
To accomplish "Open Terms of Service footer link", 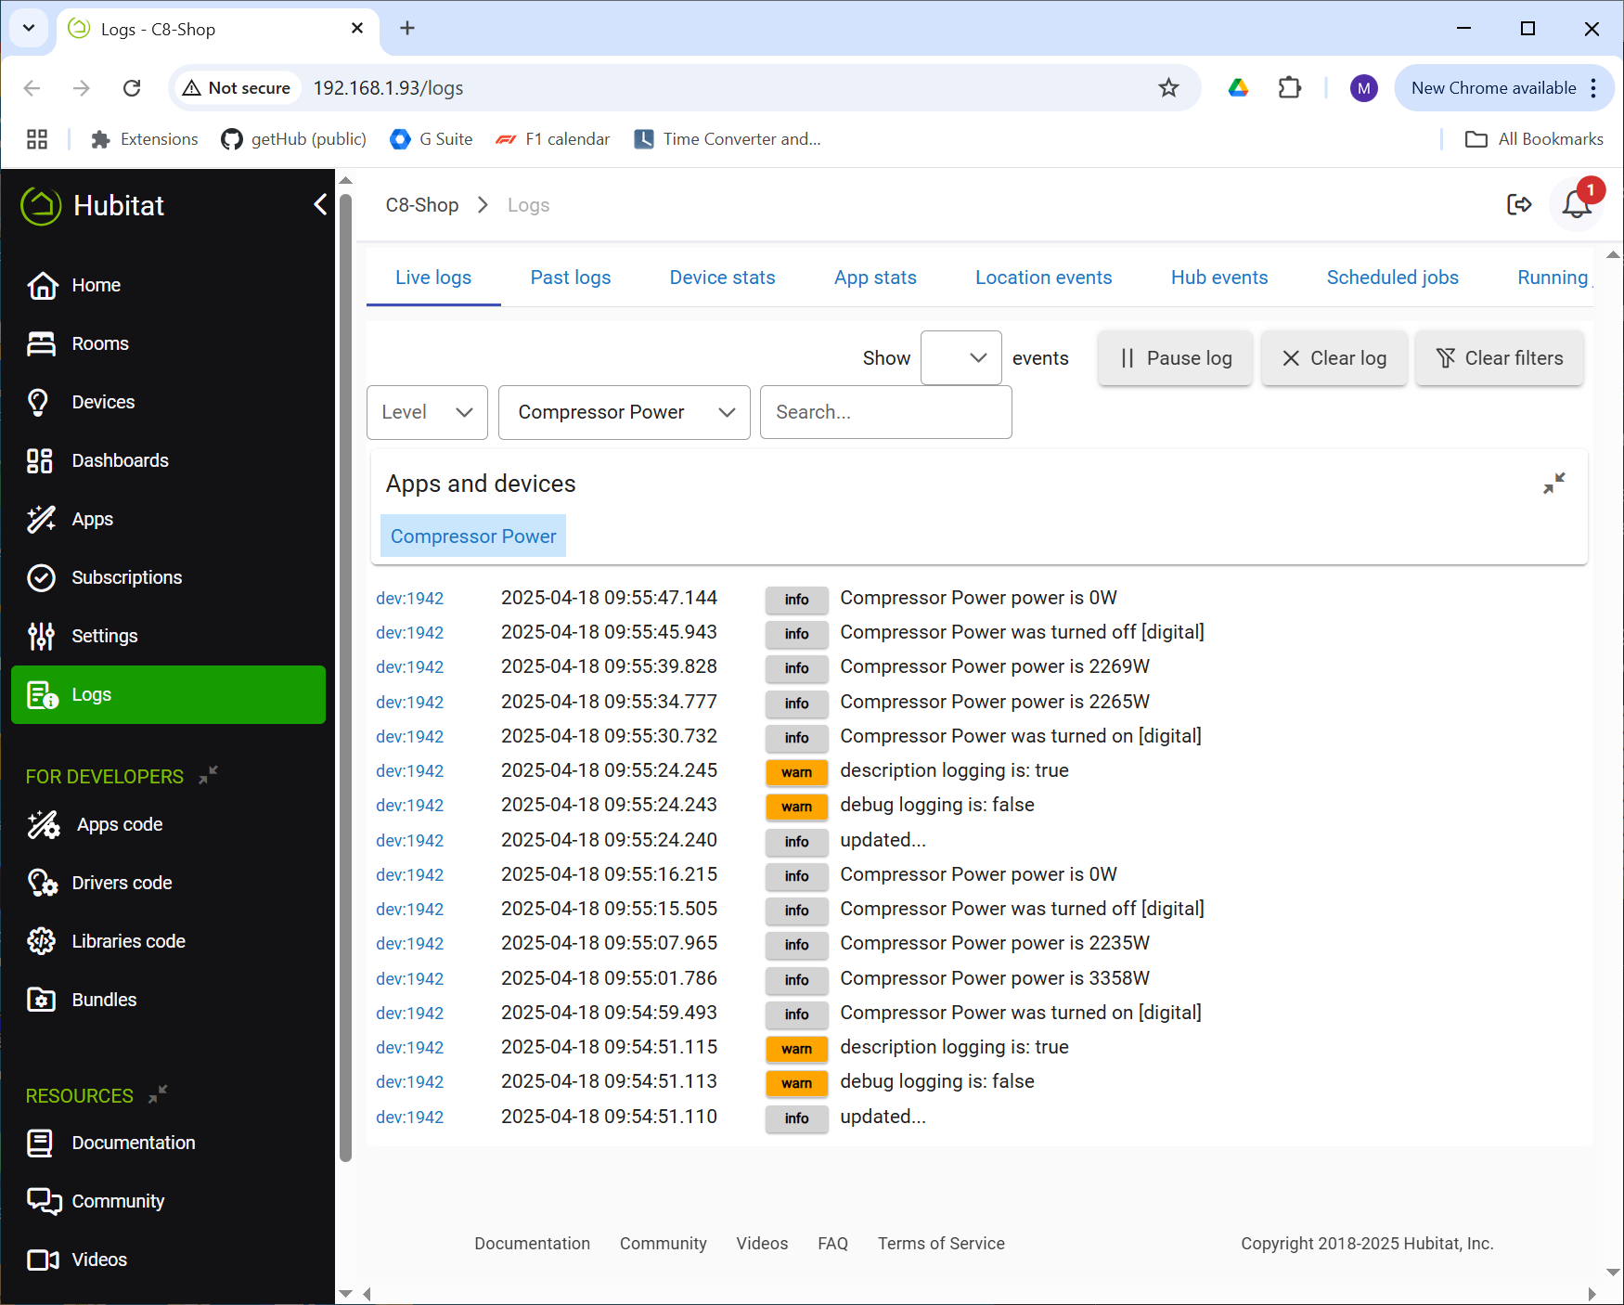I will tap(941, 1244).
